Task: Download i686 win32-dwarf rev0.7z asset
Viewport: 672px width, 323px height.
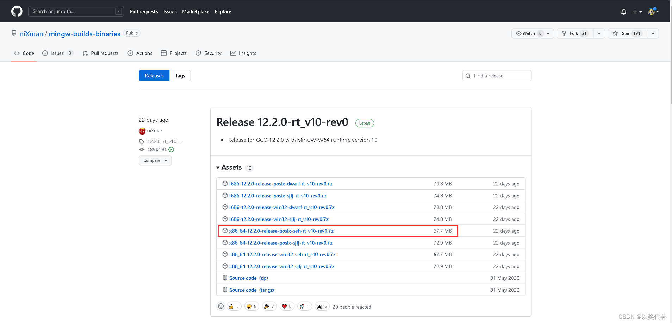Action: pos(282,207)
